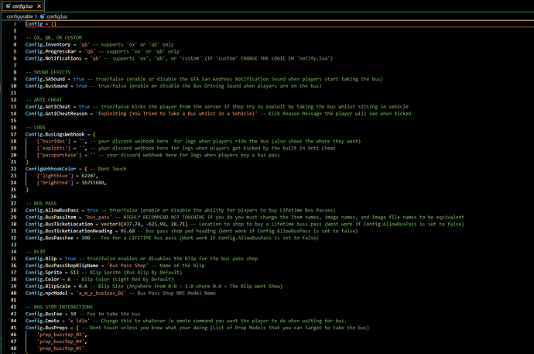Click the 'Config.Inventory' code line
Viewport: 534px width, 354px height.
coord(99,45)
